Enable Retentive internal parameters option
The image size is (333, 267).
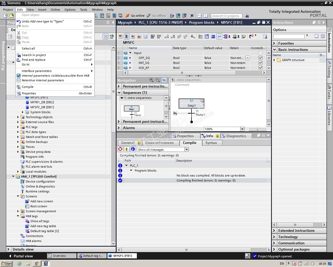43,80
